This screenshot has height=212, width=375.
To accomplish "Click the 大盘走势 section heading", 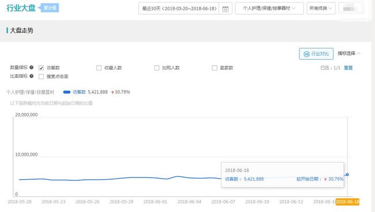I will (21, 31).
